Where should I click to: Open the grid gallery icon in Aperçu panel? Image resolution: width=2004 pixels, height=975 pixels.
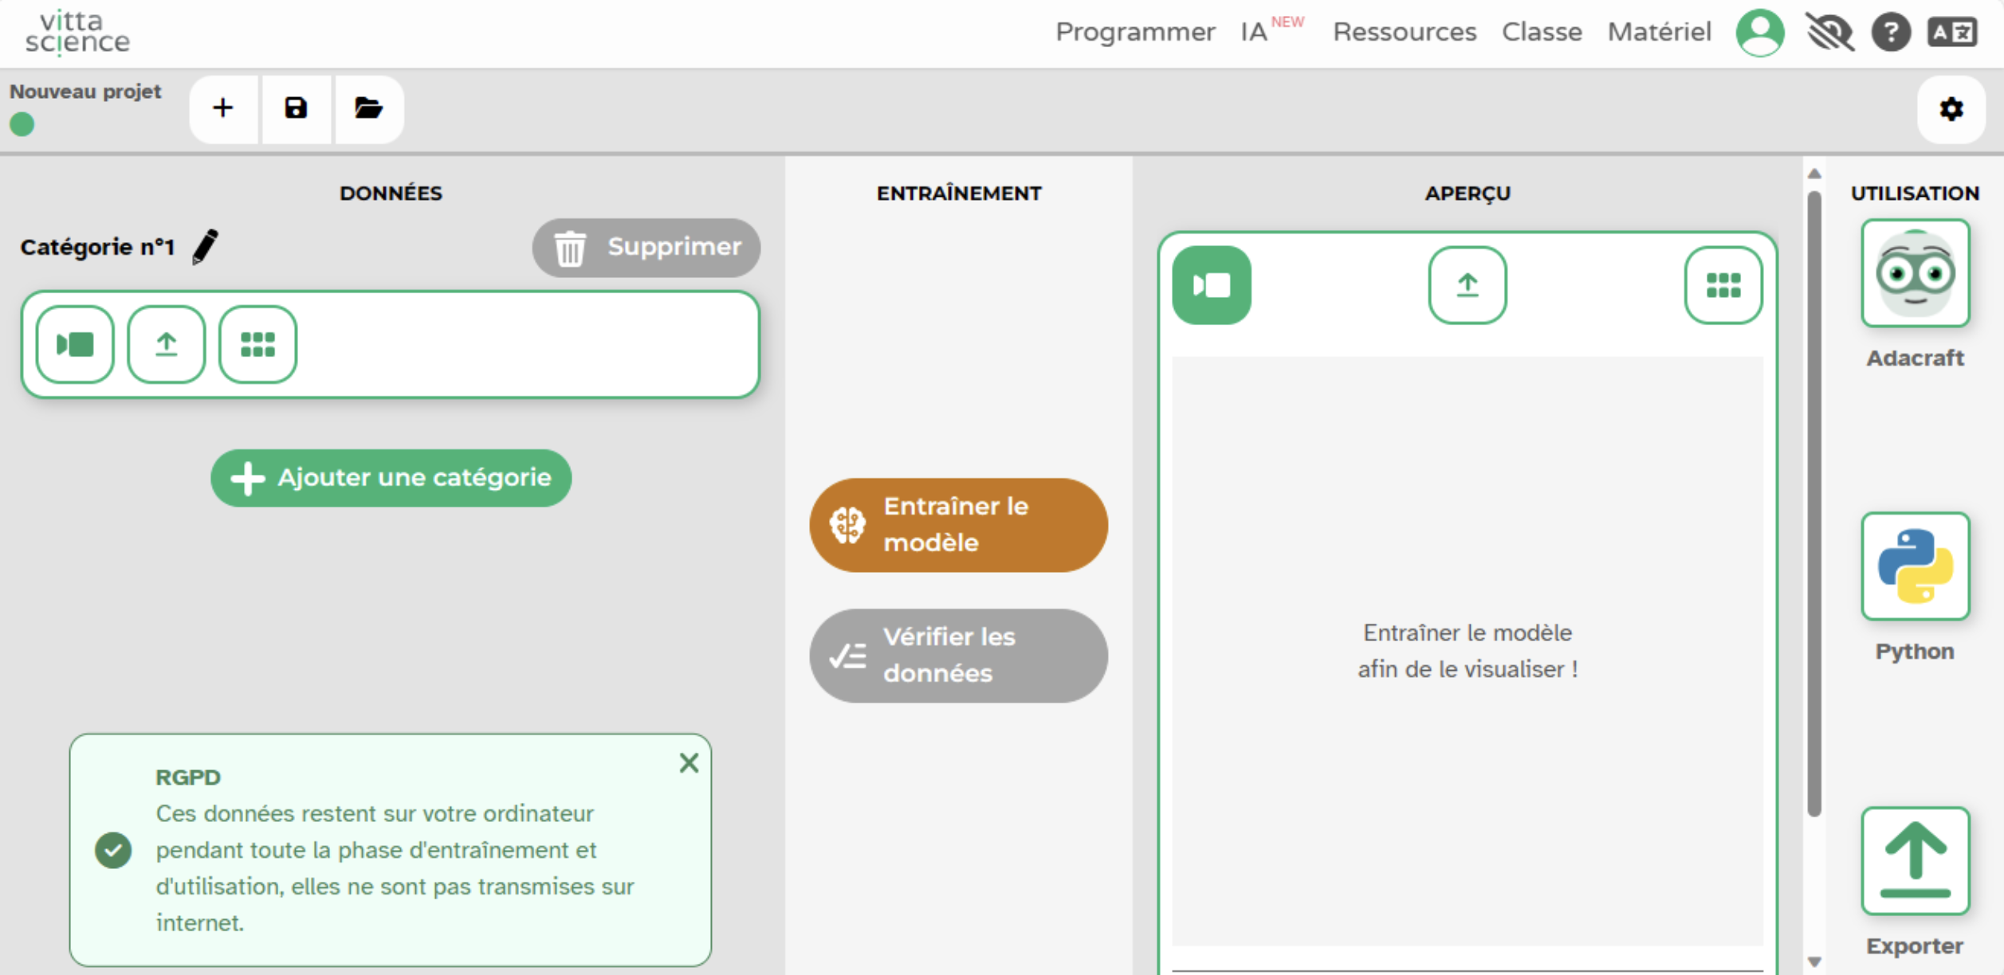1723,285
